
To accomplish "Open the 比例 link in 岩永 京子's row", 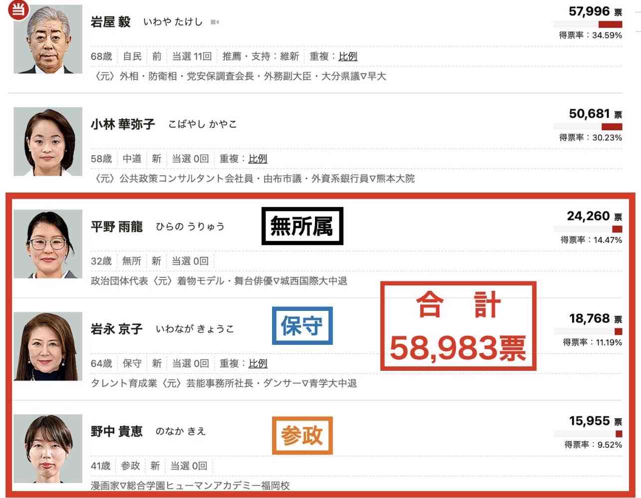I will (258, 363).
